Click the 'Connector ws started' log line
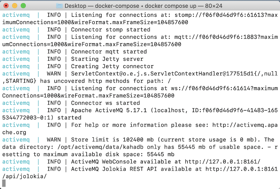280x189 pixels. point(105,103)
